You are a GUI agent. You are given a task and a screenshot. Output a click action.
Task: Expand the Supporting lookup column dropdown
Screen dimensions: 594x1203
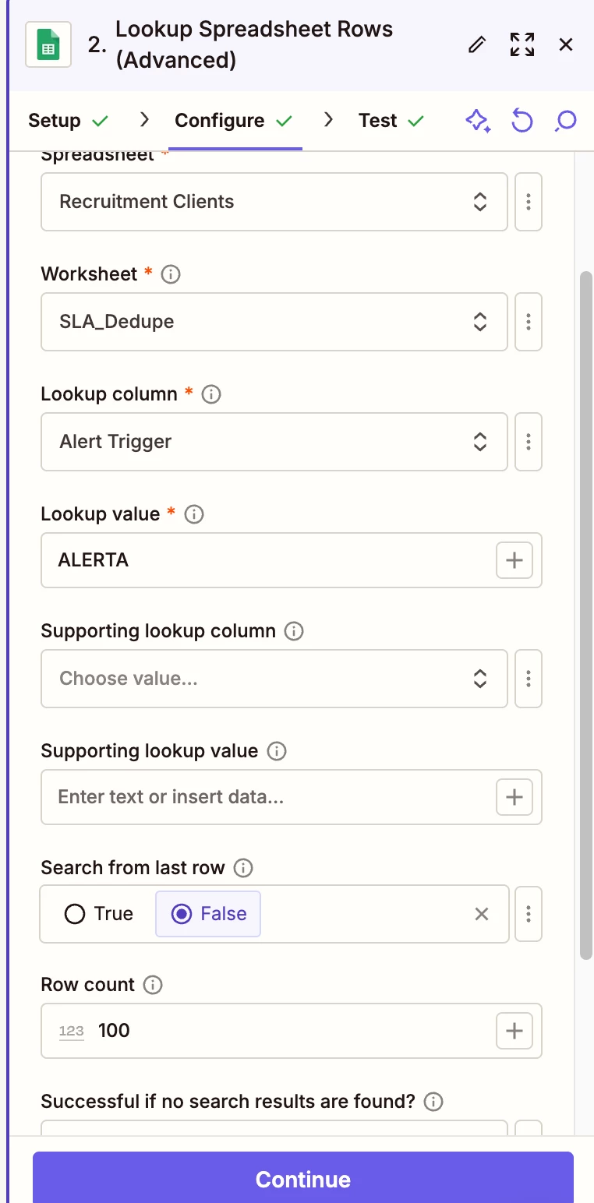pyautogui.click(x=274, y=679)
